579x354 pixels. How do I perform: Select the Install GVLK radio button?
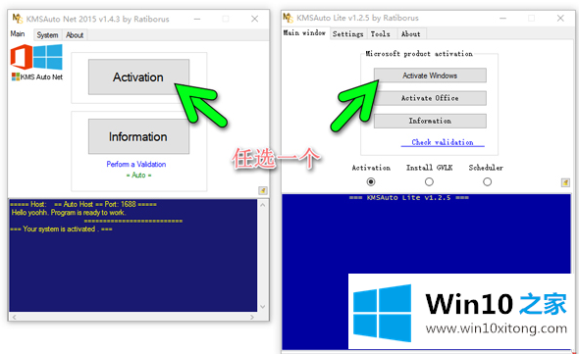429,181
